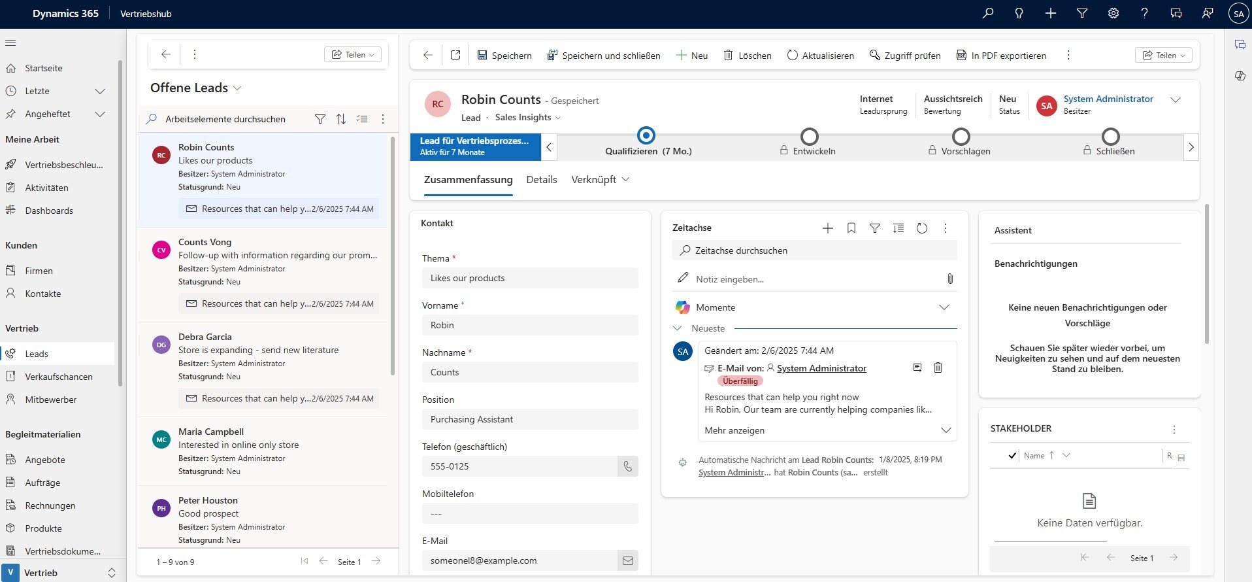Click the bookmark icon in the Zeitachse header
The height and width of the screenshot is (582, 1252).
tap(851, 228)
